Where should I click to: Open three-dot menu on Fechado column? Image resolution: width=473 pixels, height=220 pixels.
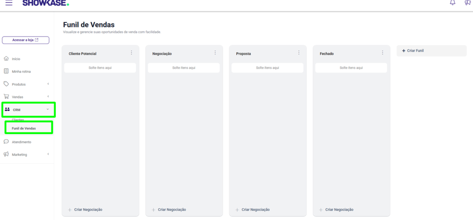(382, 53)
